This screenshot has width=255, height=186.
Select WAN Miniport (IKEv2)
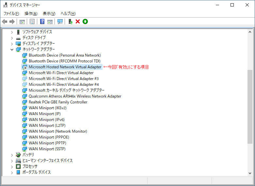47,108
